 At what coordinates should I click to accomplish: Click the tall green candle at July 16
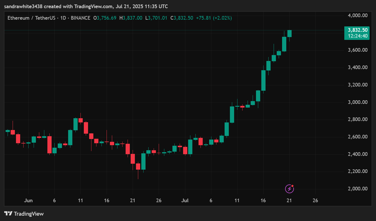[263, 80]
